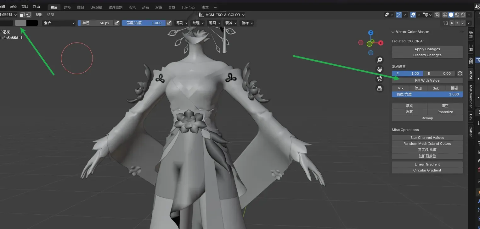Click the Fill With Value button

pyautogui.click(x=427, y=80)
